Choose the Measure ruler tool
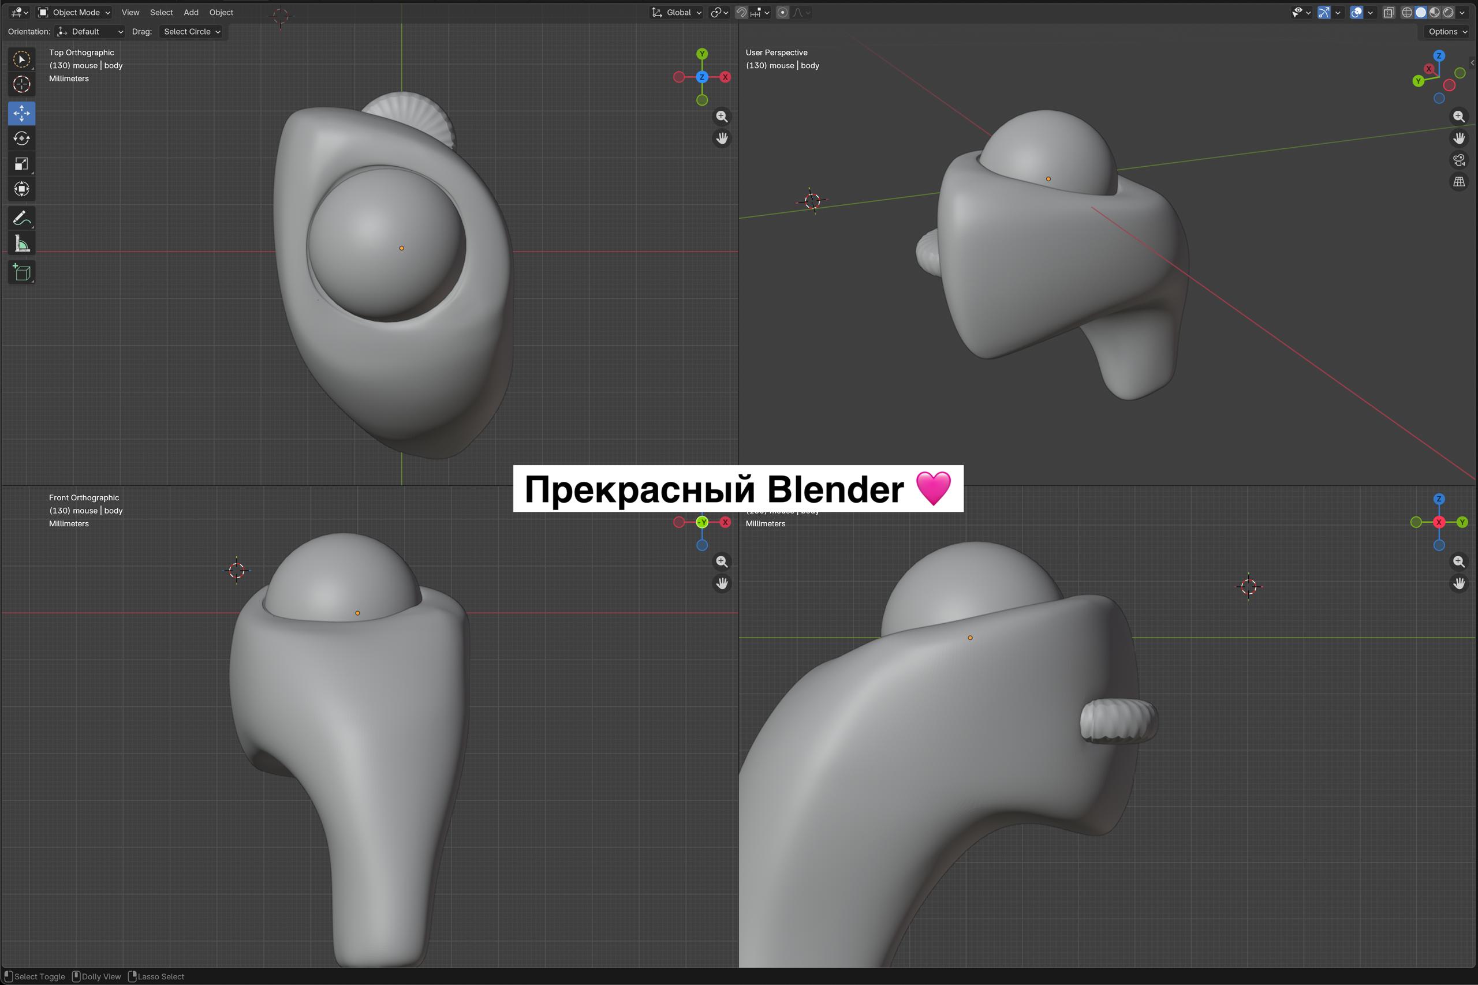Screen dimensions: 1478x985 point(21,244)
